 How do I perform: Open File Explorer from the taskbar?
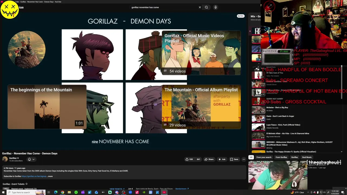coord(69,192)
